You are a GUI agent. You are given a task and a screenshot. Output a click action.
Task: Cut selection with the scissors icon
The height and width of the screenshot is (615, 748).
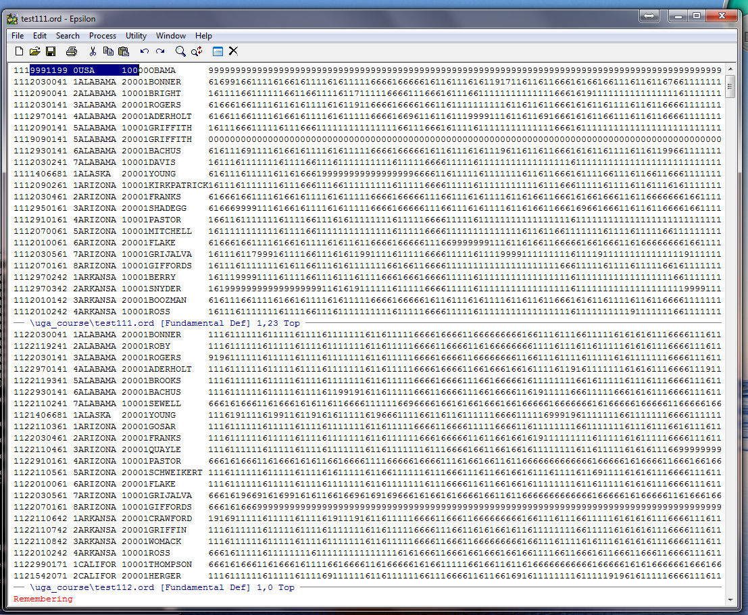pos(93,51)
